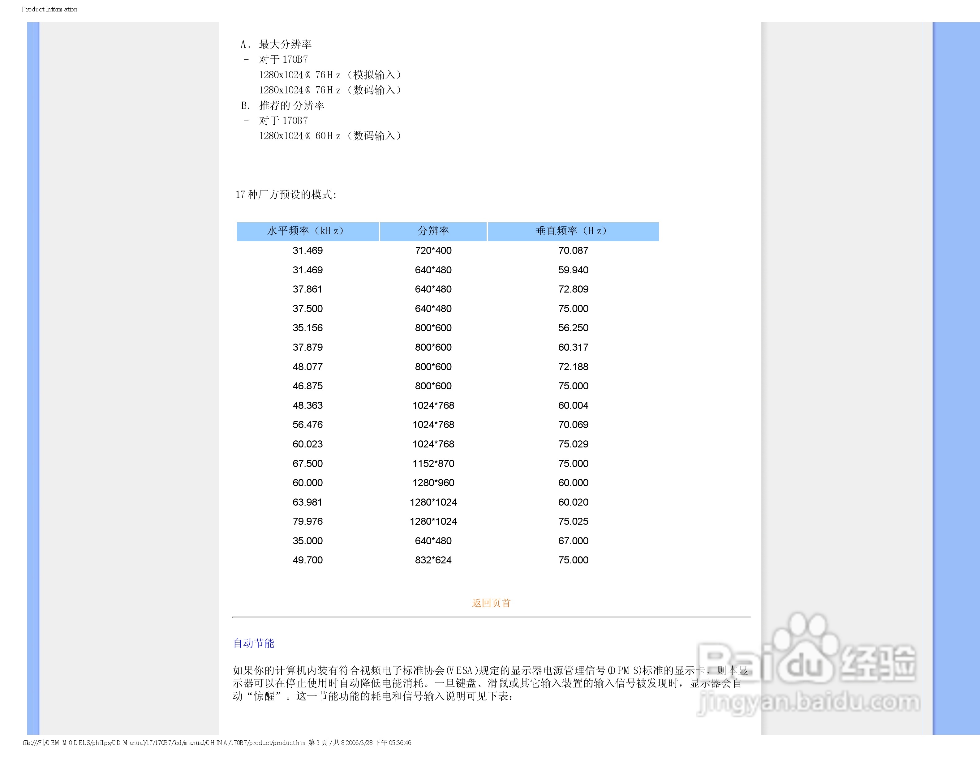Click the 70.087 vertical frequency value
The width and height of the screenshot is (980, 757).
(x=573, y=251)
